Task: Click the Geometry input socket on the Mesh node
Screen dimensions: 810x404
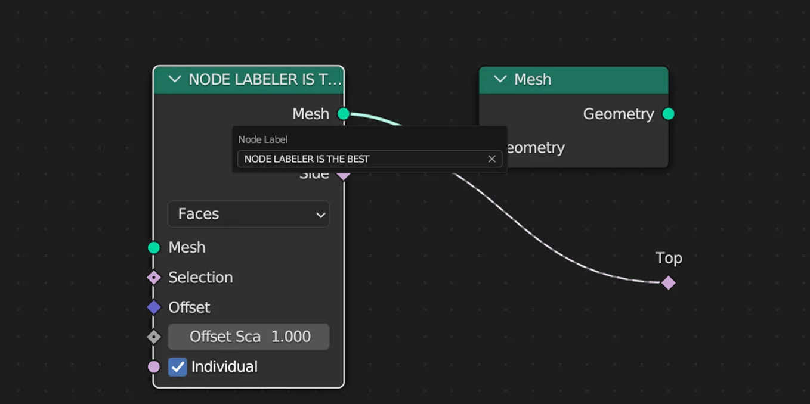Action: (x=480, y=148)
